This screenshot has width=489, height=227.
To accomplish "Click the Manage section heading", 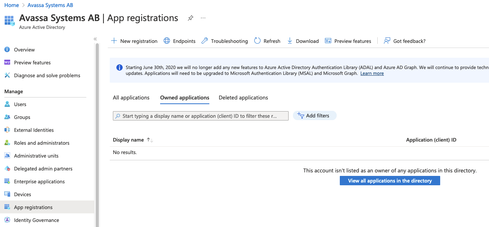I will 14,91.
